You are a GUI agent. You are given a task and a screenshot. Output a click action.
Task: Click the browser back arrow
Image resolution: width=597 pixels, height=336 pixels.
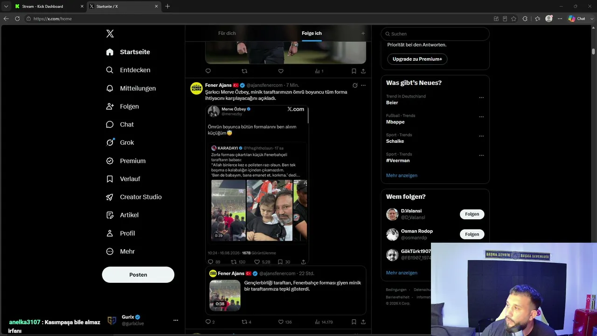[x=6, y=19]
